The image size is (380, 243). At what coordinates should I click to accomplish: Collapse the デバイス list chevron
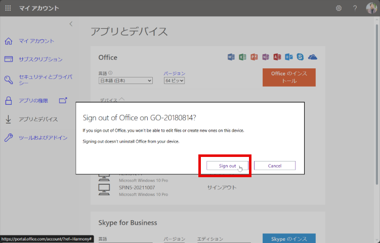122,99
